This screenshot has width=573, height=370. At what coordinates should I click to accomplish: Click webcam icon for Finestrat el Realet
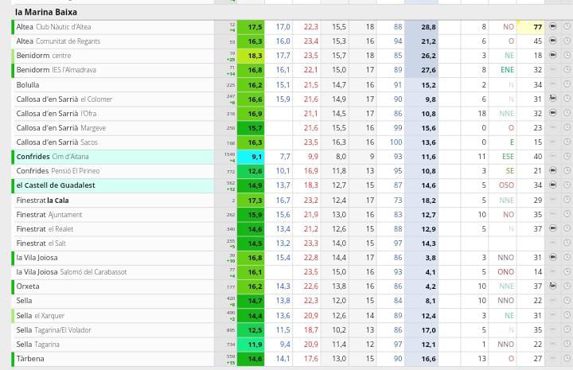coord(553,229)
